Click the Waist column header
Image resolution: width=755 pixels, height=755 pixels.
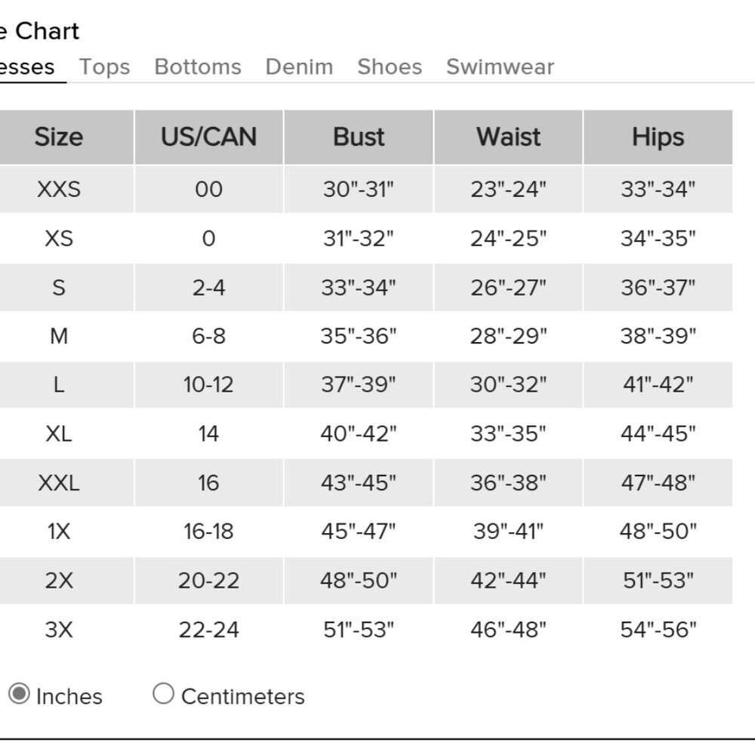pyautogui.click(x=508, y=137)
